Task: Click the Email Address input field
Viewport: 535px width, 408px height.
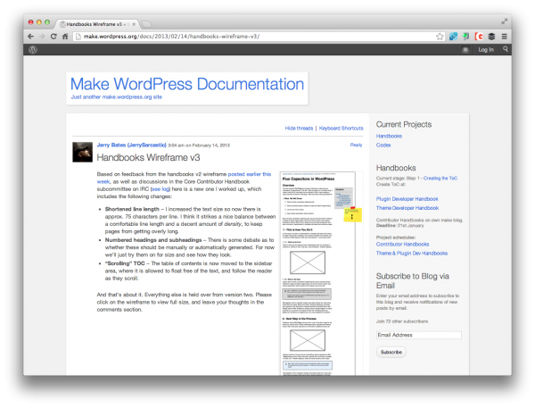Action: [418, 336]
